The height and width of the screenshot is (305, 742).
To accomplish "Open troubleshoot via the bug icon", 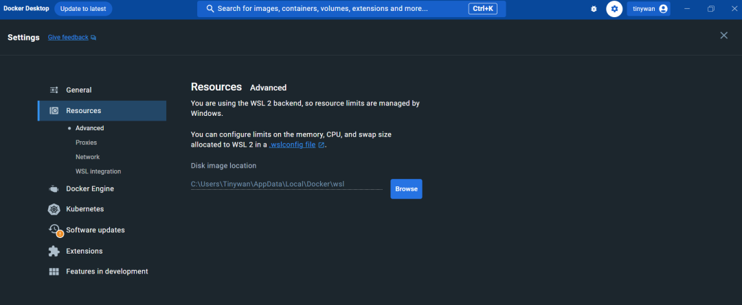I will pos(594,9).
